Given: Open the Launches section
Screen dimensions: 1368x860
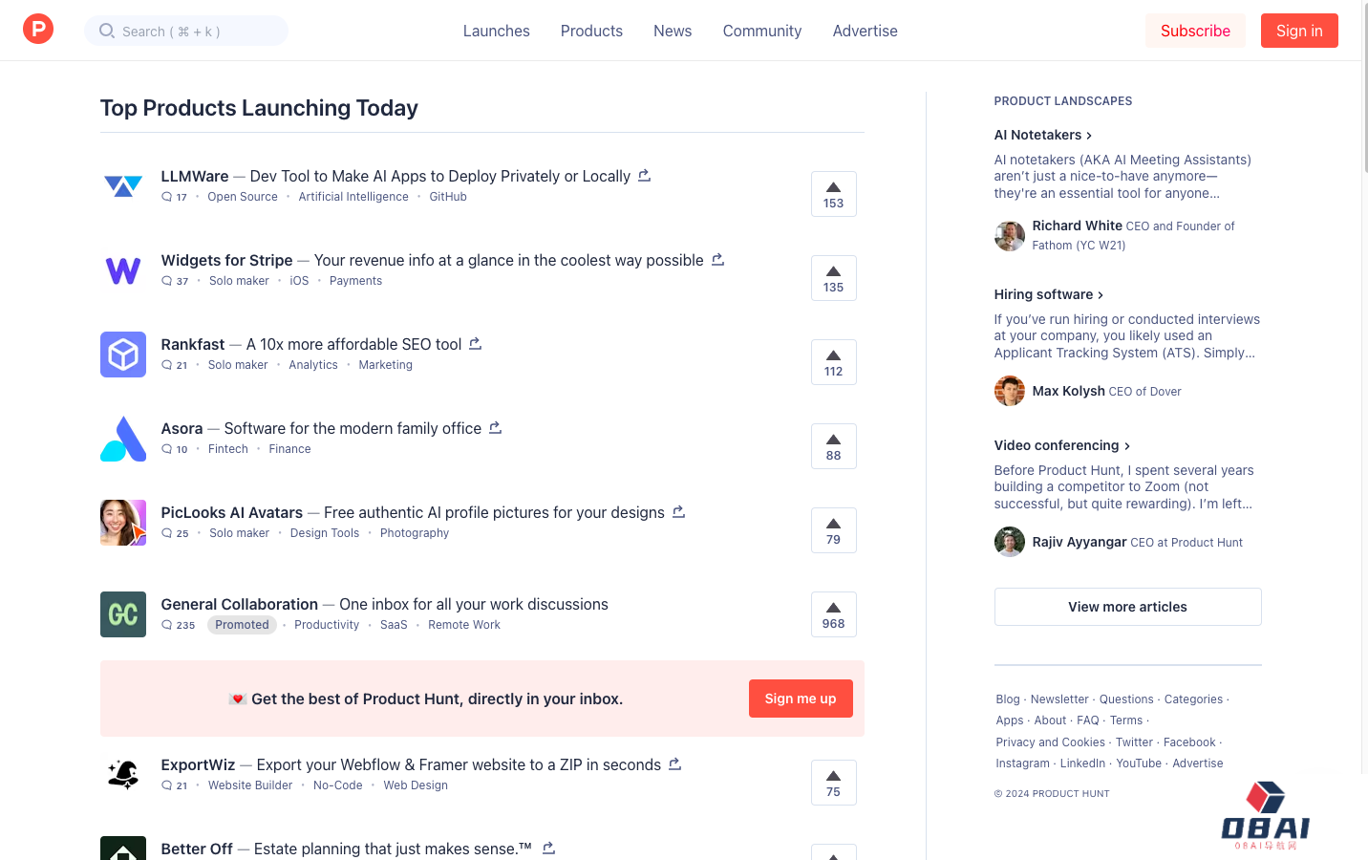Looking at the screenshot, I should coord(496,31).
